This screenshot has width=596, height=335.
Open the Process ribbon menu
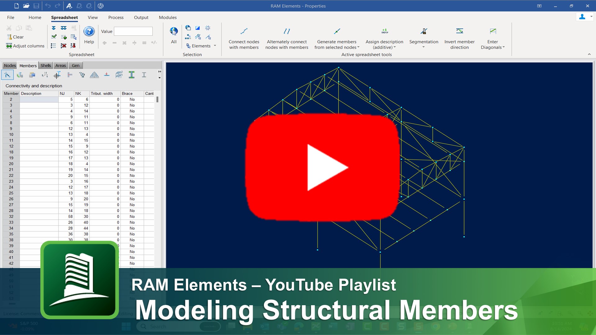115,17
